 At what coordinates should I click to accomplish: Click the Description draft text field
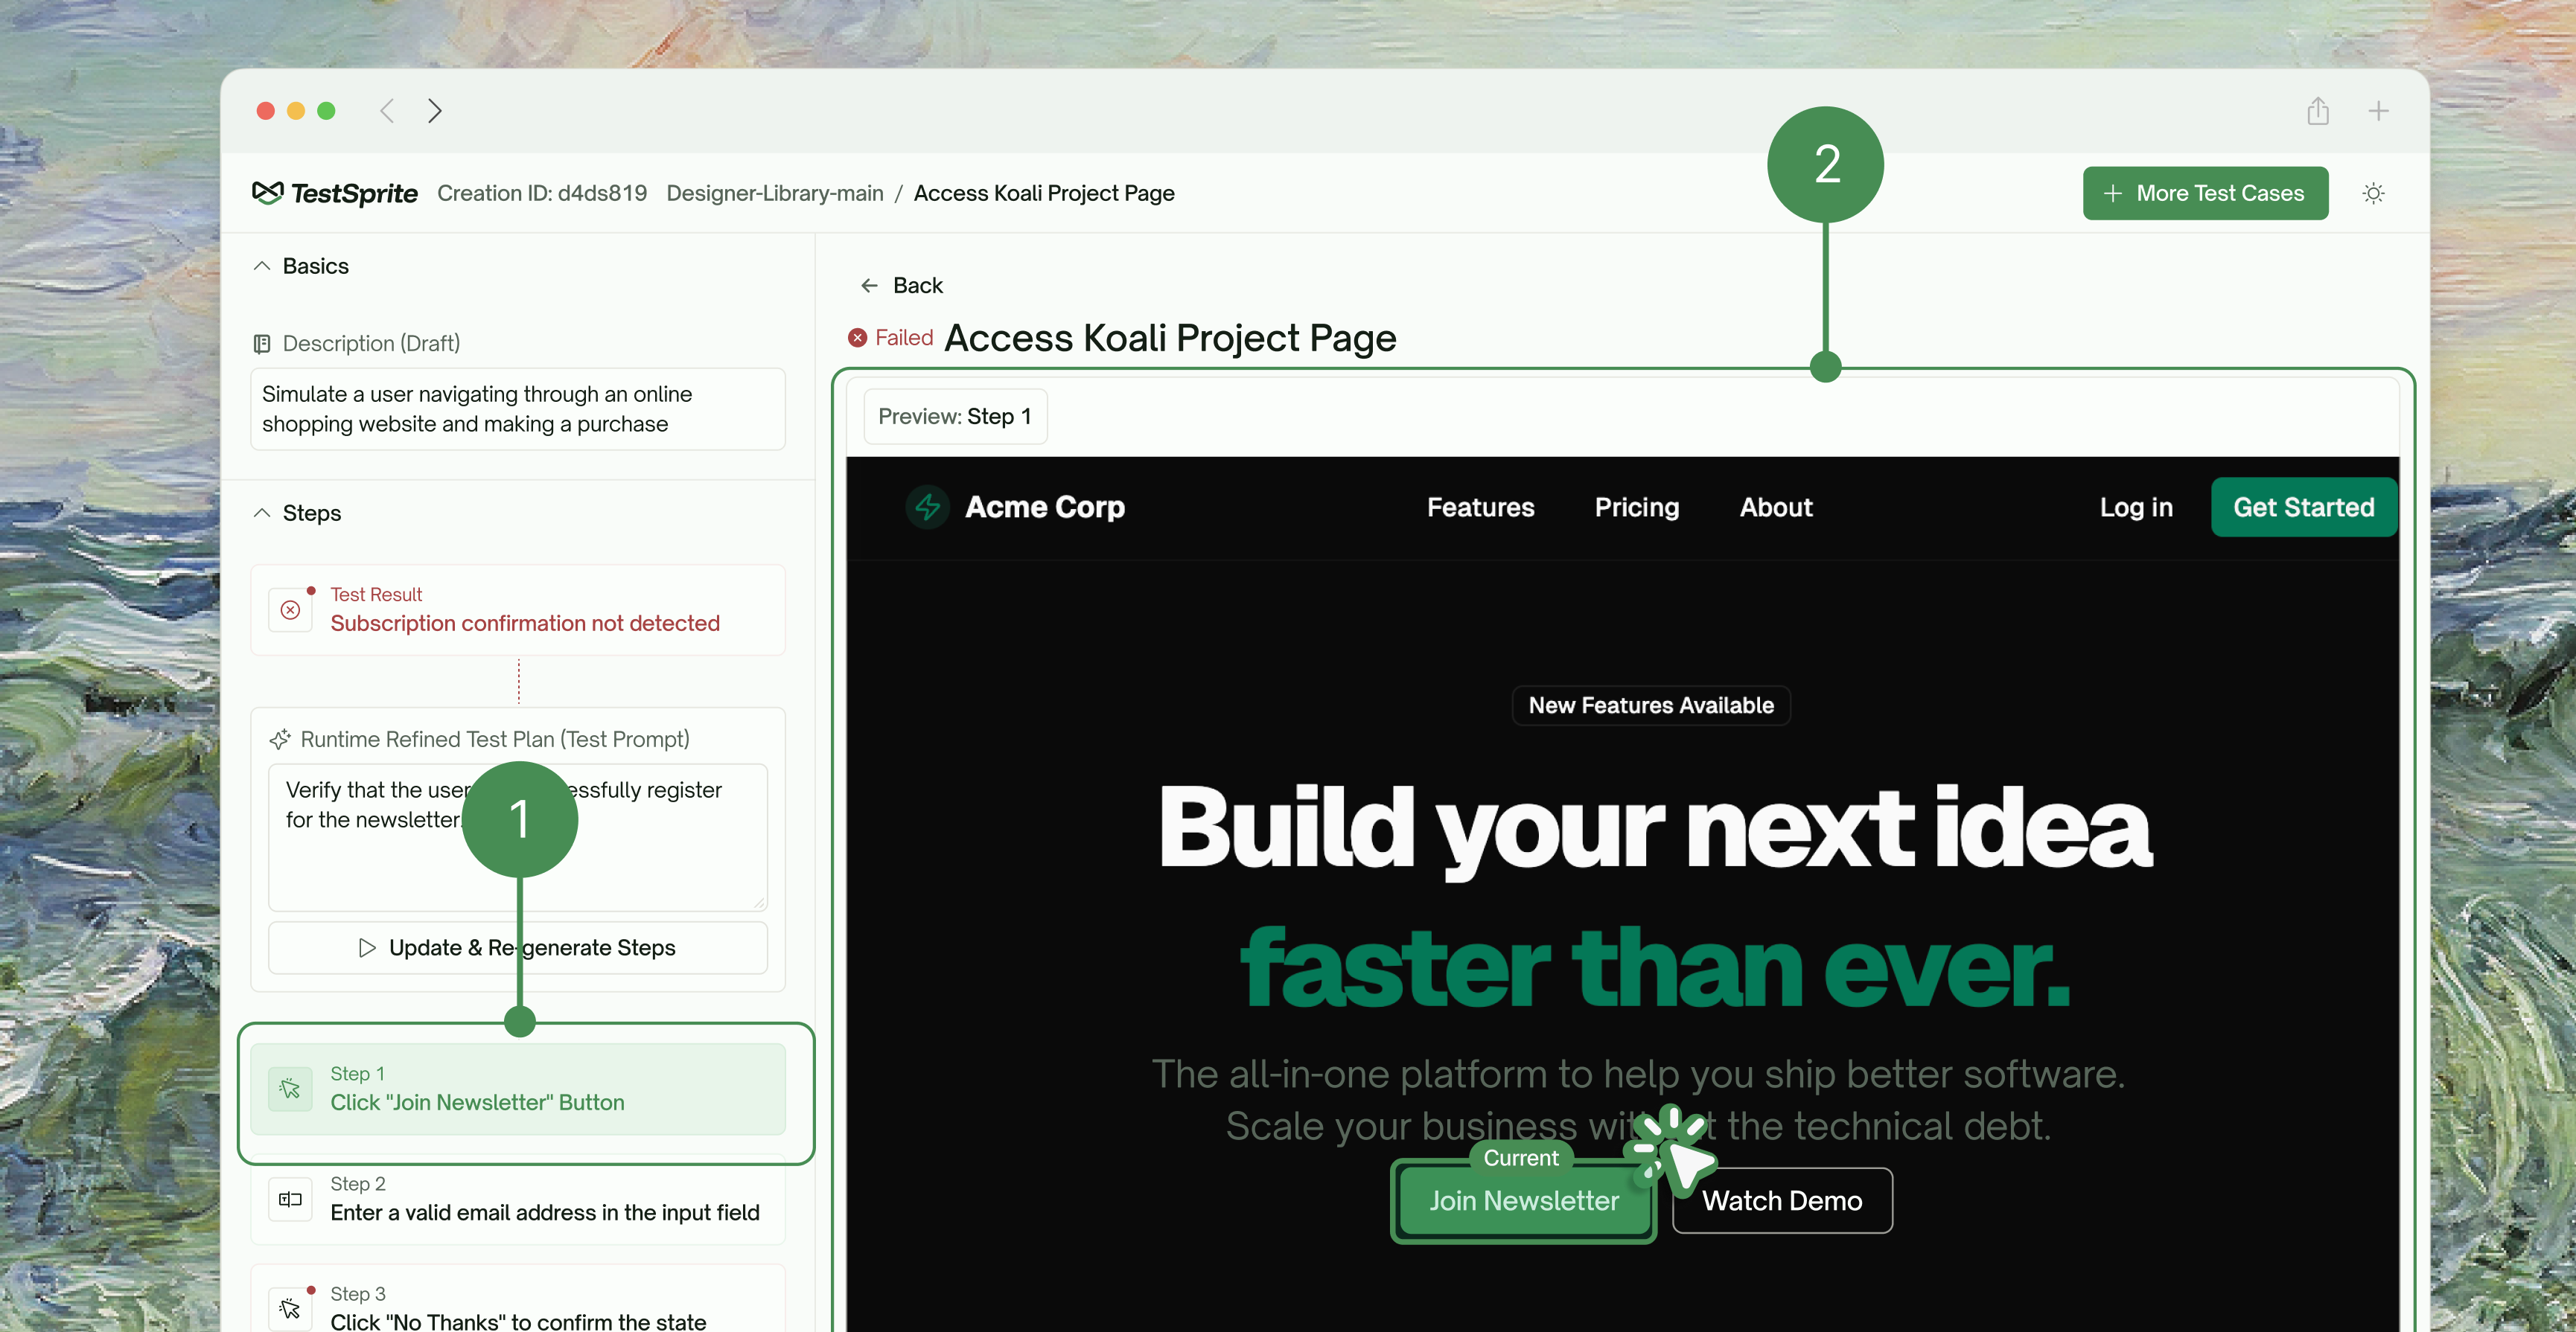pyautogui.click(x=518, y=410)
